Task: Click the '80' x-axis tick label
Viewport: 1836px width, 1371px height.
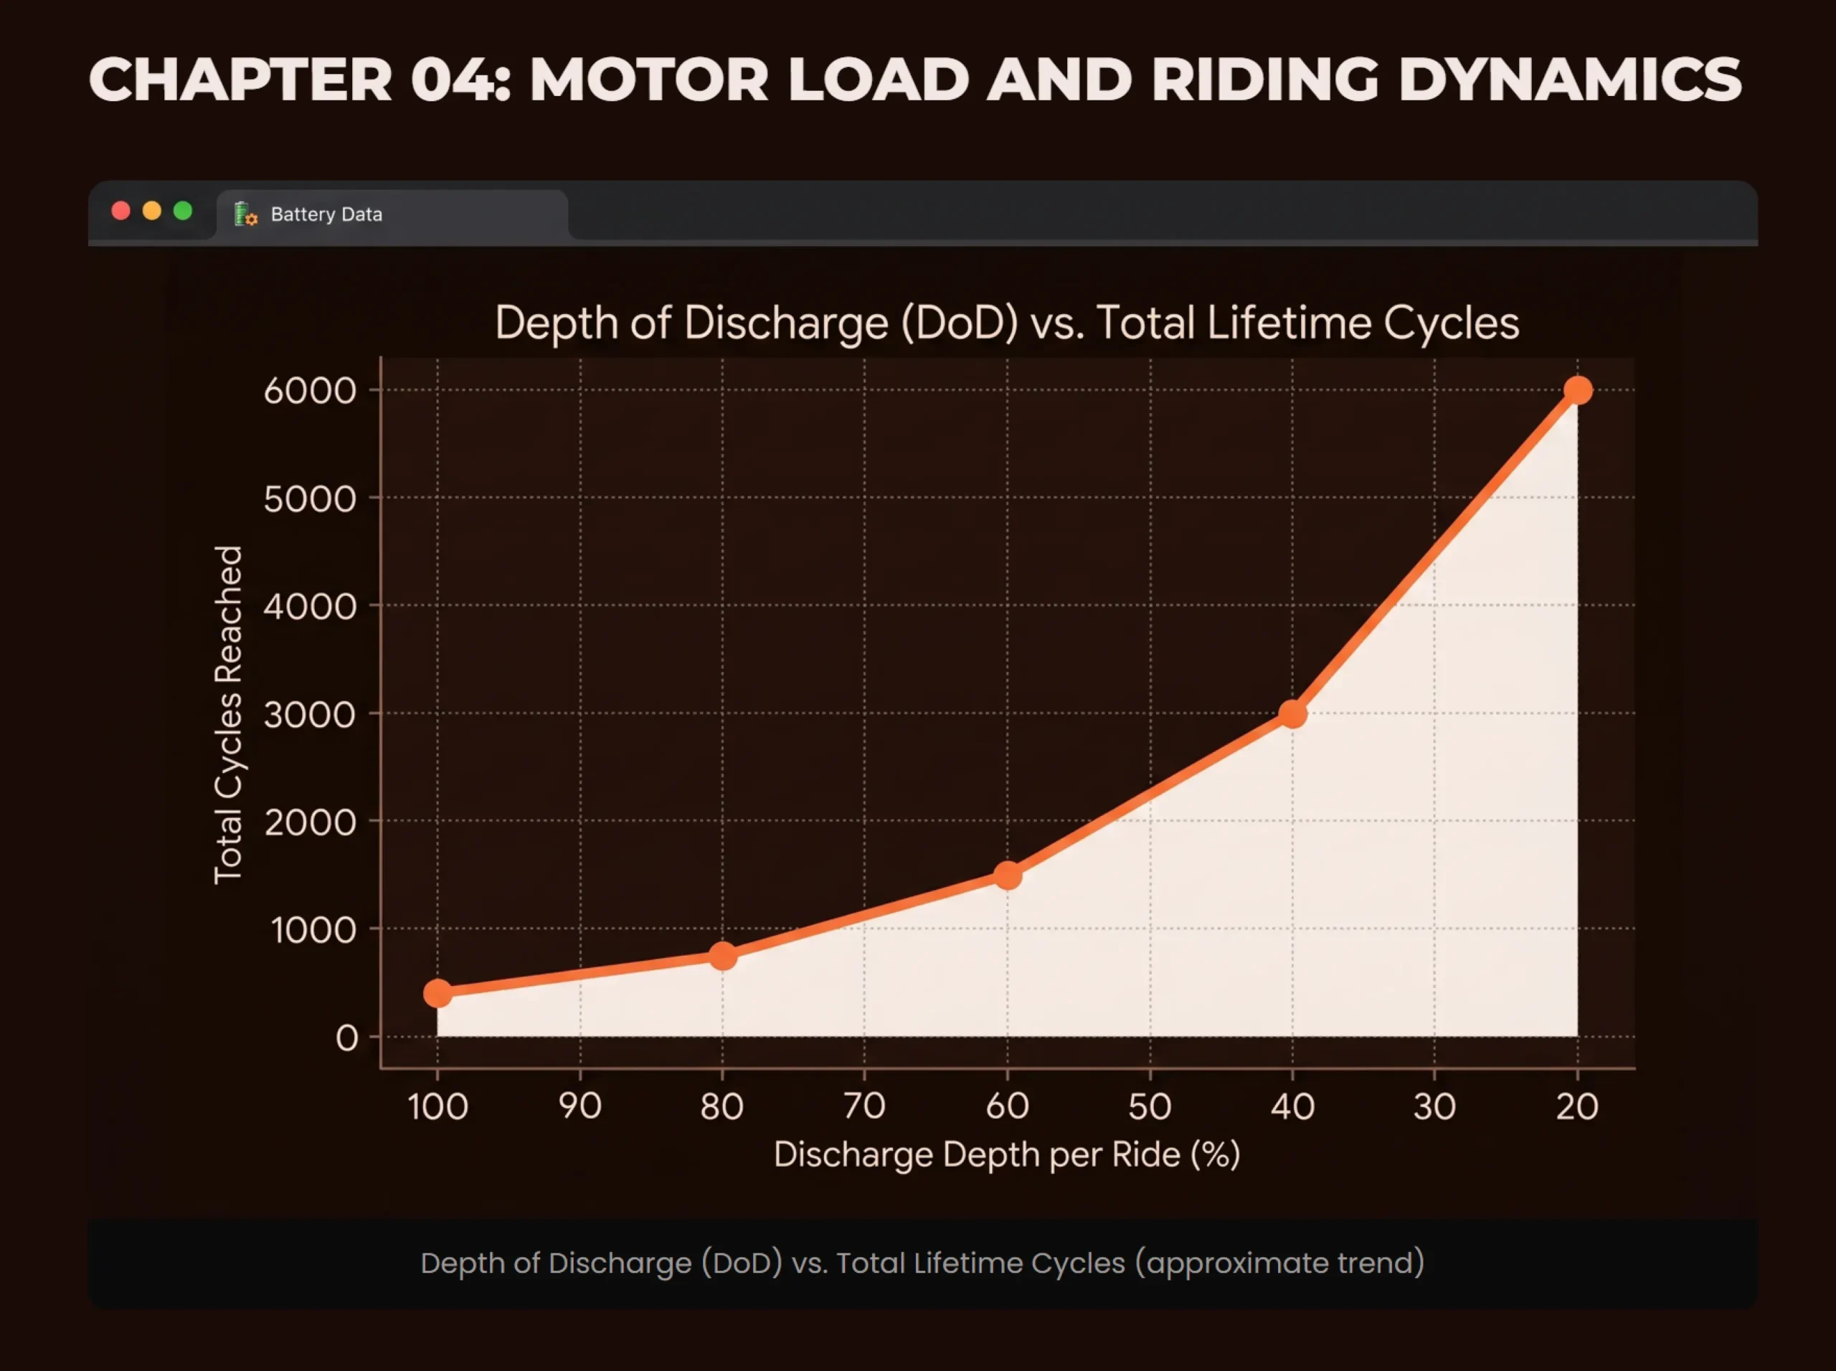Action: pos(722,1106)
